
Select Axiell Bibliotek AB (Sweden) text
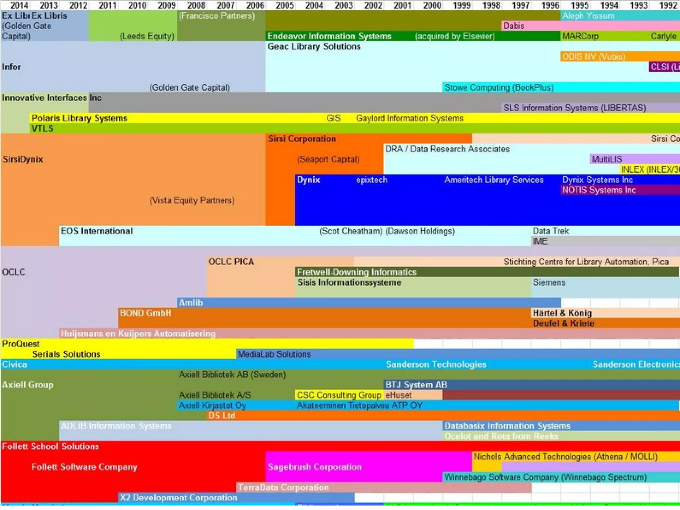click(x=232, y=375)
